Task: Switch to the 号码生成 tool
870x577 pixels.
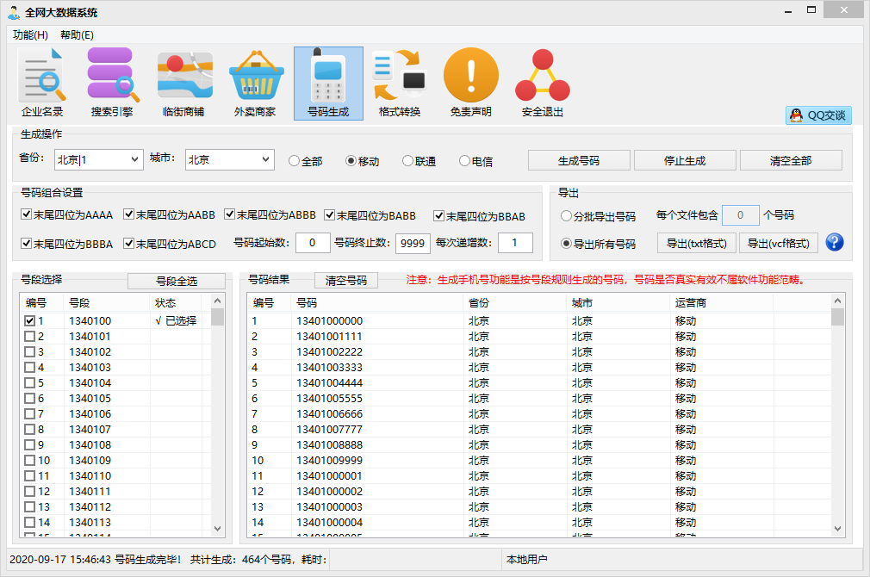Action: tap(327, 82)
